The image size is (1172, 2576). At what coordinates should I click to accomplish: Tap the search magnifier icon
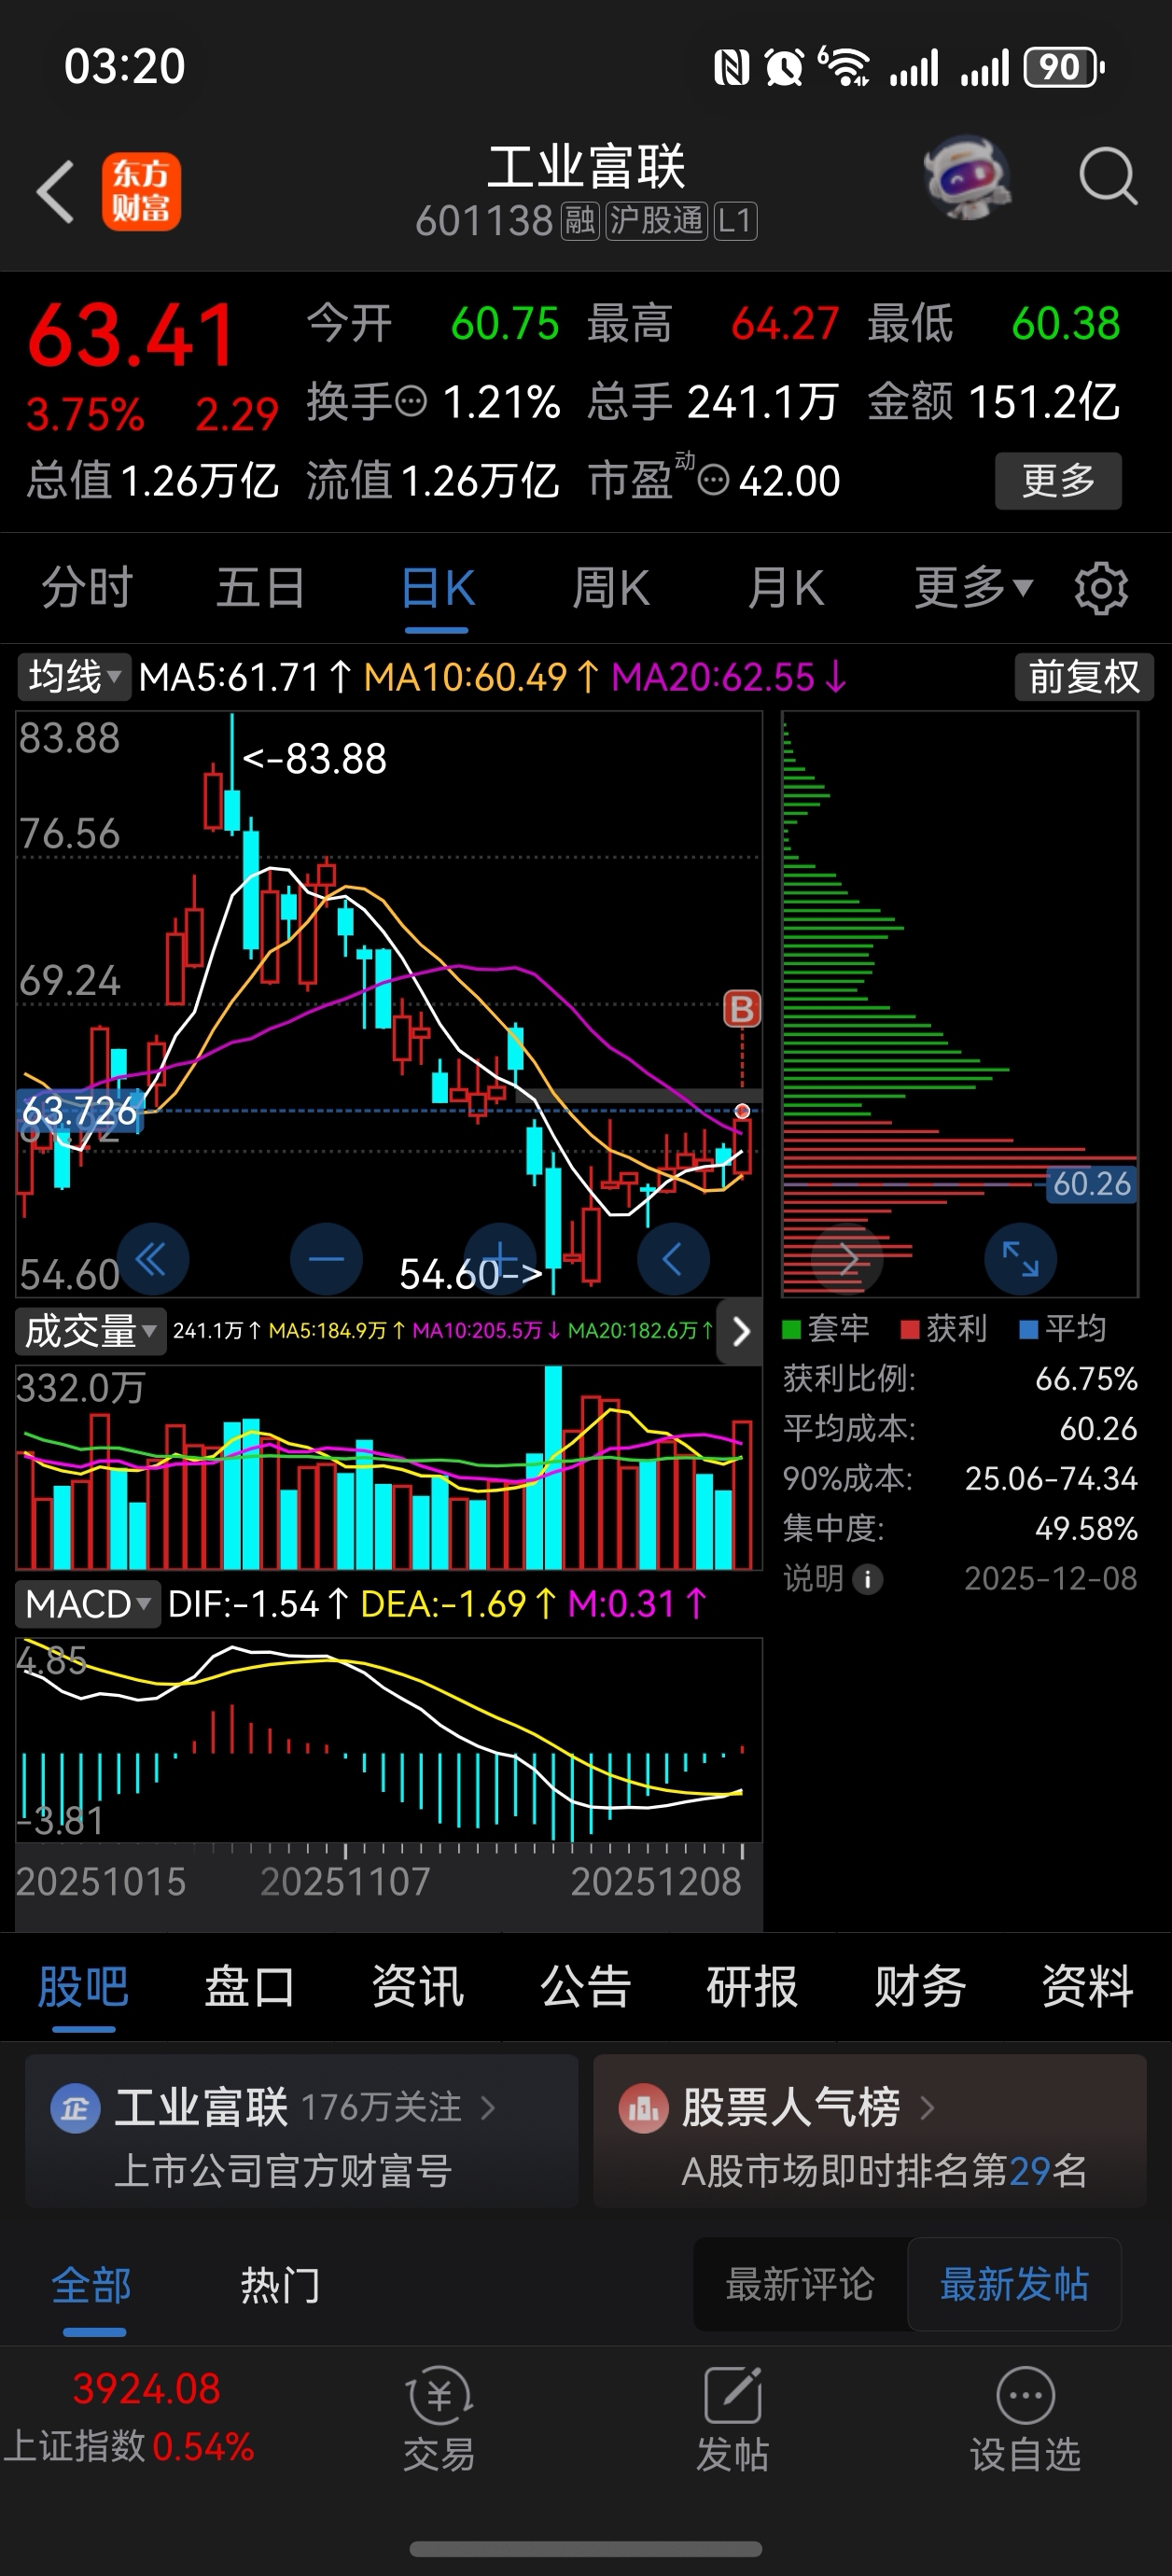click(1108, 177)
